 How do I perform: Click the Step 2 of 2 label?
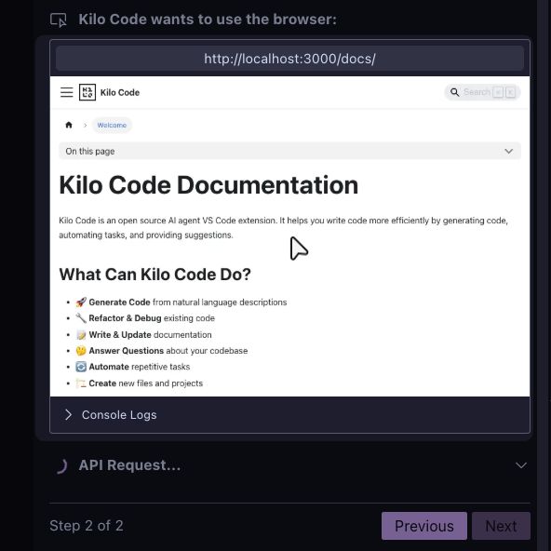[x=87, y=526]
